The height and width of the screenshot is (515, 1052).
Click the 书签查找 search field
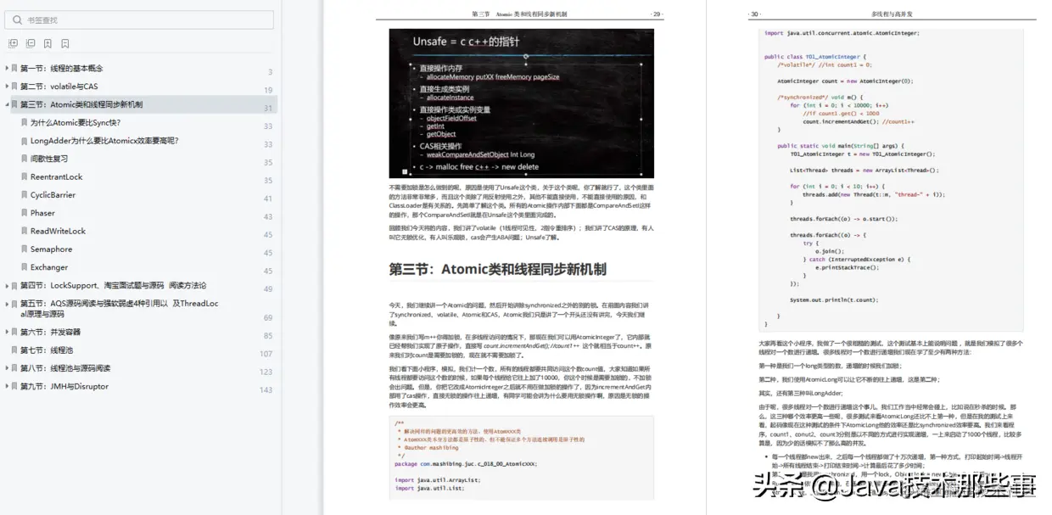click(141, 20)
